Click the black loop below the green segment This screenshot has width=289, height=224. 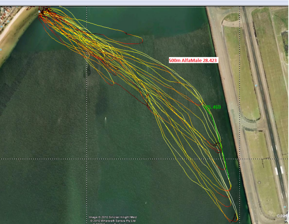point(217,145)
